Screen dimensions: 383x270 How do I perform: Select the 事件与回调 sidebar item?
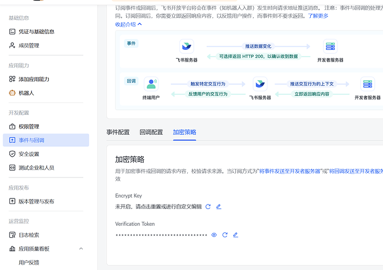point(46,140)
